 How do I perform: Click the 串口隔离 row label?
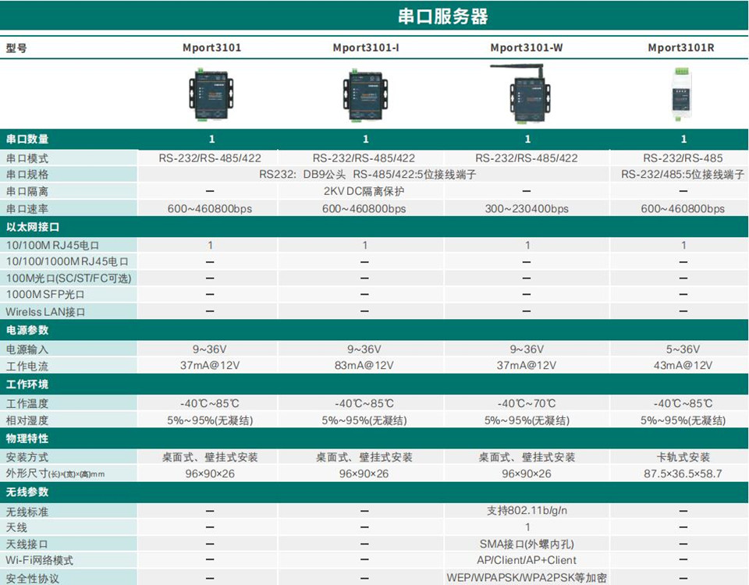click(x=27, y=191)
